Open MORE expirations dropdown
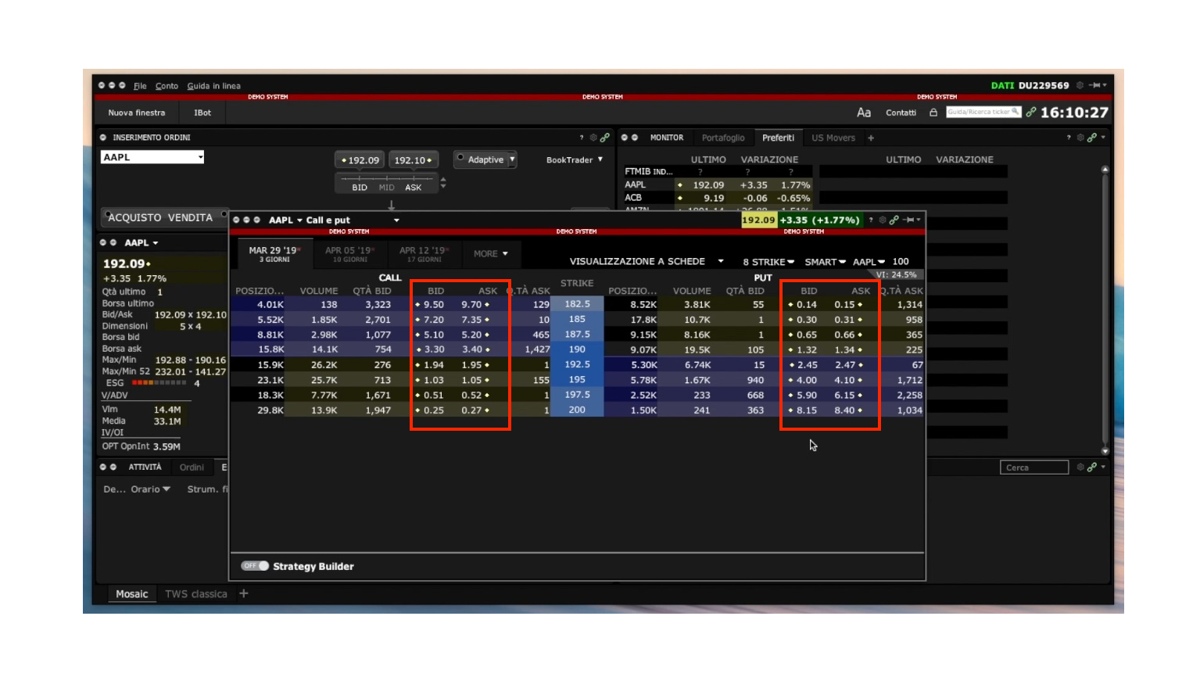This screenshot has height=677, width=1200. [491, 253]
